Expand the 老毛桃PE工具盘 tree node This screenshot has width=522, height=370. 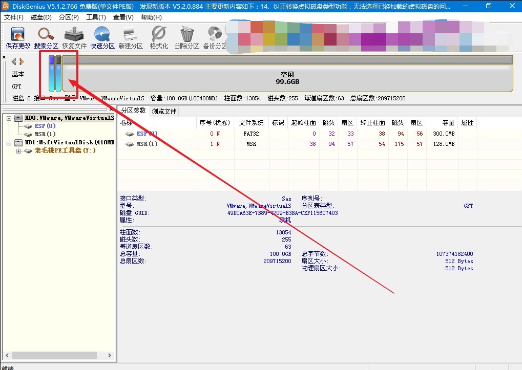18,151
